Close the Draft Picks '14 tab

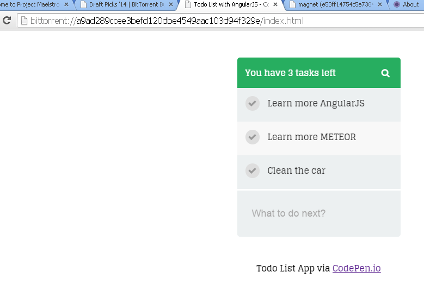click(171, 4)
